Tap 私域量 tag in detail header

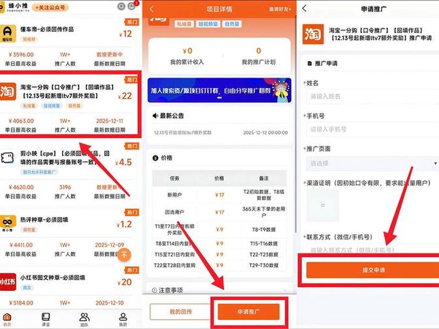pyautogui.click(x=184, y=24)
